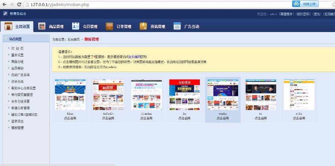Click the 拖拽上传 upload button
Image resolution: width=335 pixels, height=166 pixels.
pyautogui.click(x=309, y=4)
